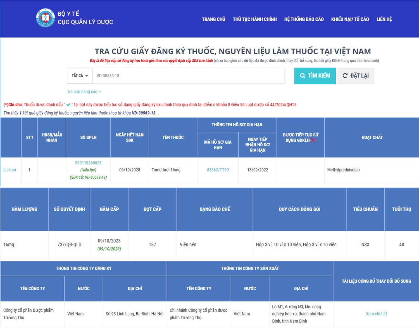Viewport: 419px width, 329px height.
Task: Click Chi nhánh Công ty manufacturer name
Action: tap(199, 314)
